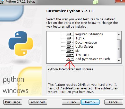
Task: Go back with the < Back button
Action: (71, 102)
